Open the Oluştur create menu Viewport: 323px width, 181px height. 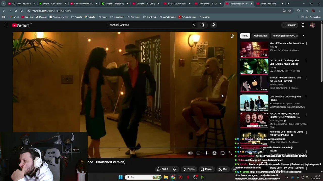(x=289, y=25)
